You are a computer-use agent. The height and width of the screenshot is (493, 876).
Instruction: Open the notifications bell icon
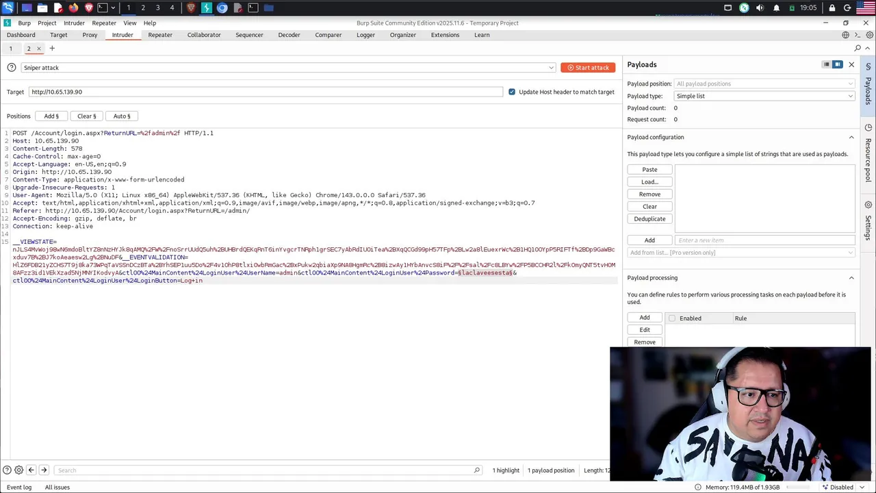click(776, 8)
